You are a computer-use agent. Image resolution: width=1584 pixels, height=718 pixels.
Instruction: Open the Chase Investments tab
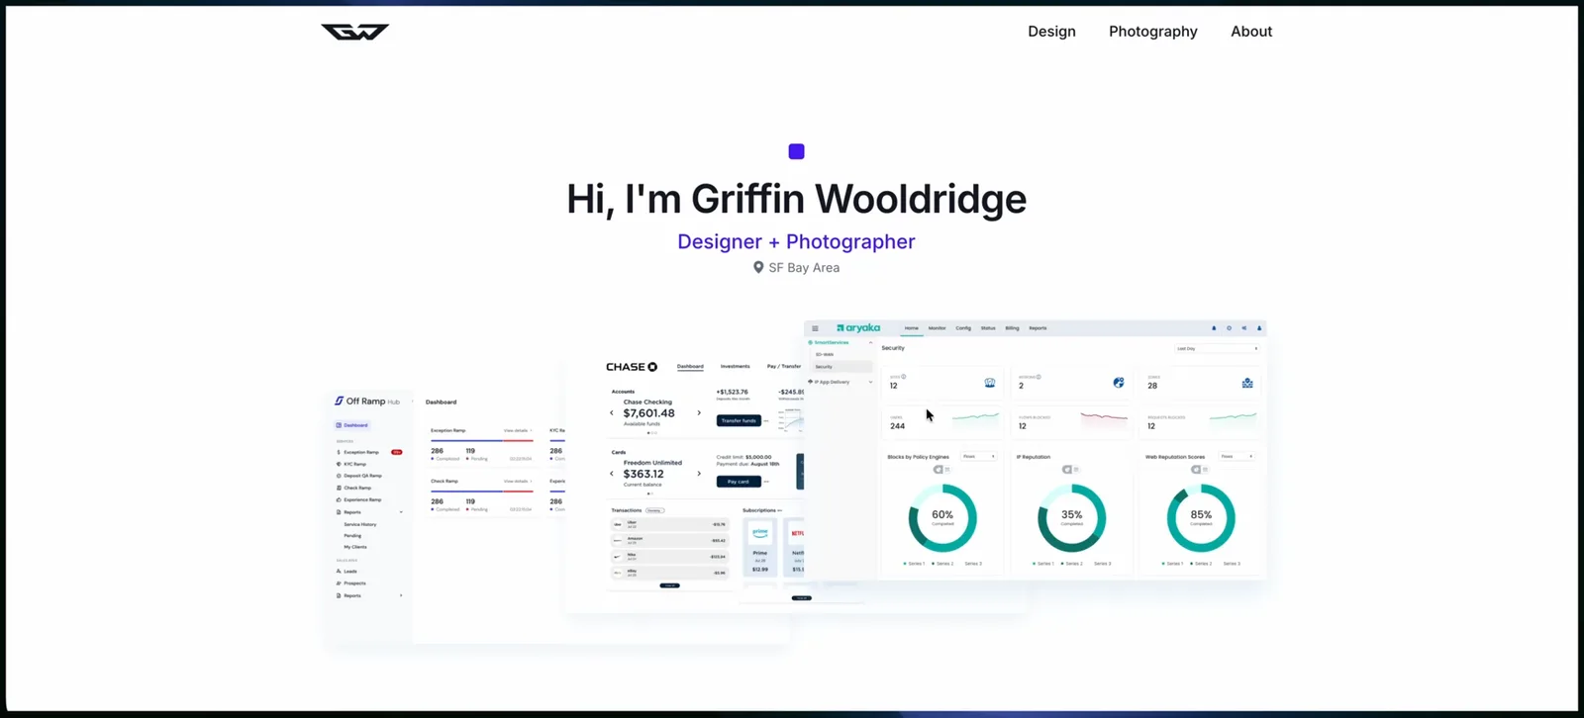[735, 366]
